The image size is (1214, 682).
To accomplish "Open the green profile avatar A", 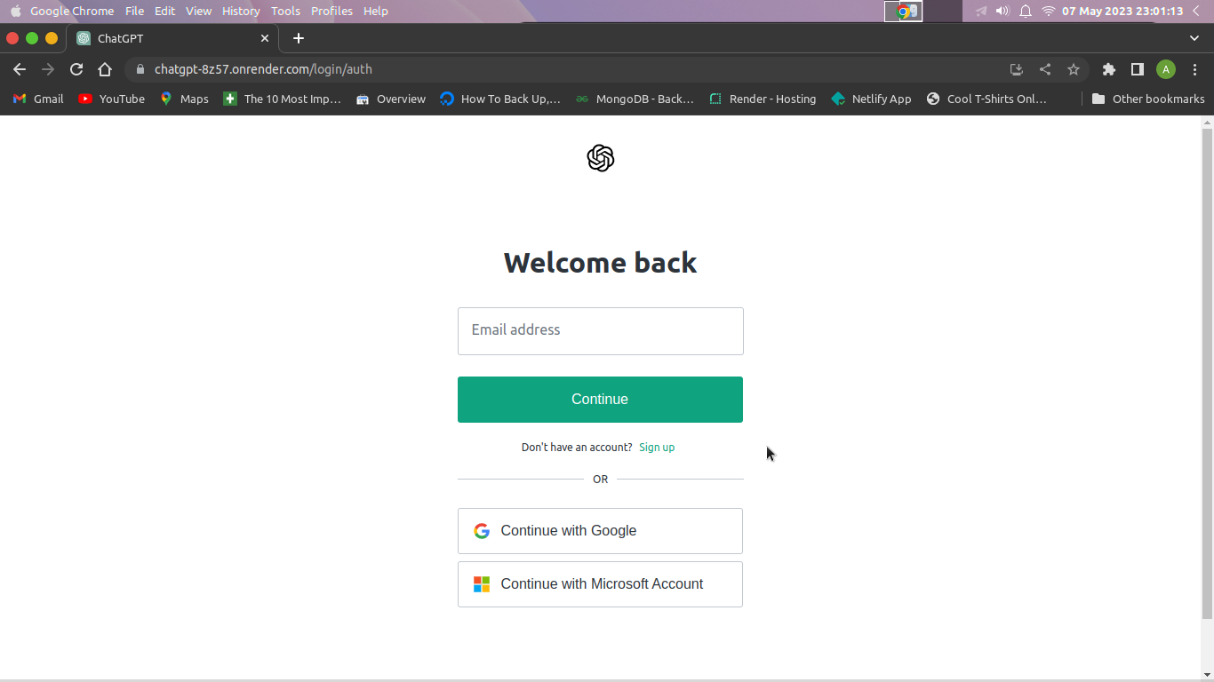I will 1166,69.
